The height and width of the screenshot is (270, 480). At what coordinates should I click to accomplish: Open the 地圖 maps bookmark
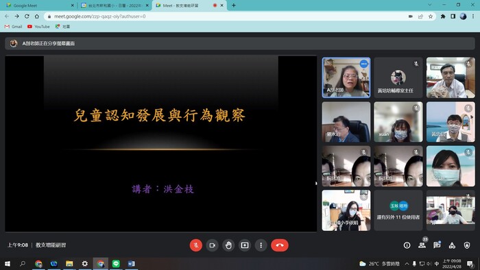[x=63, y=27]
